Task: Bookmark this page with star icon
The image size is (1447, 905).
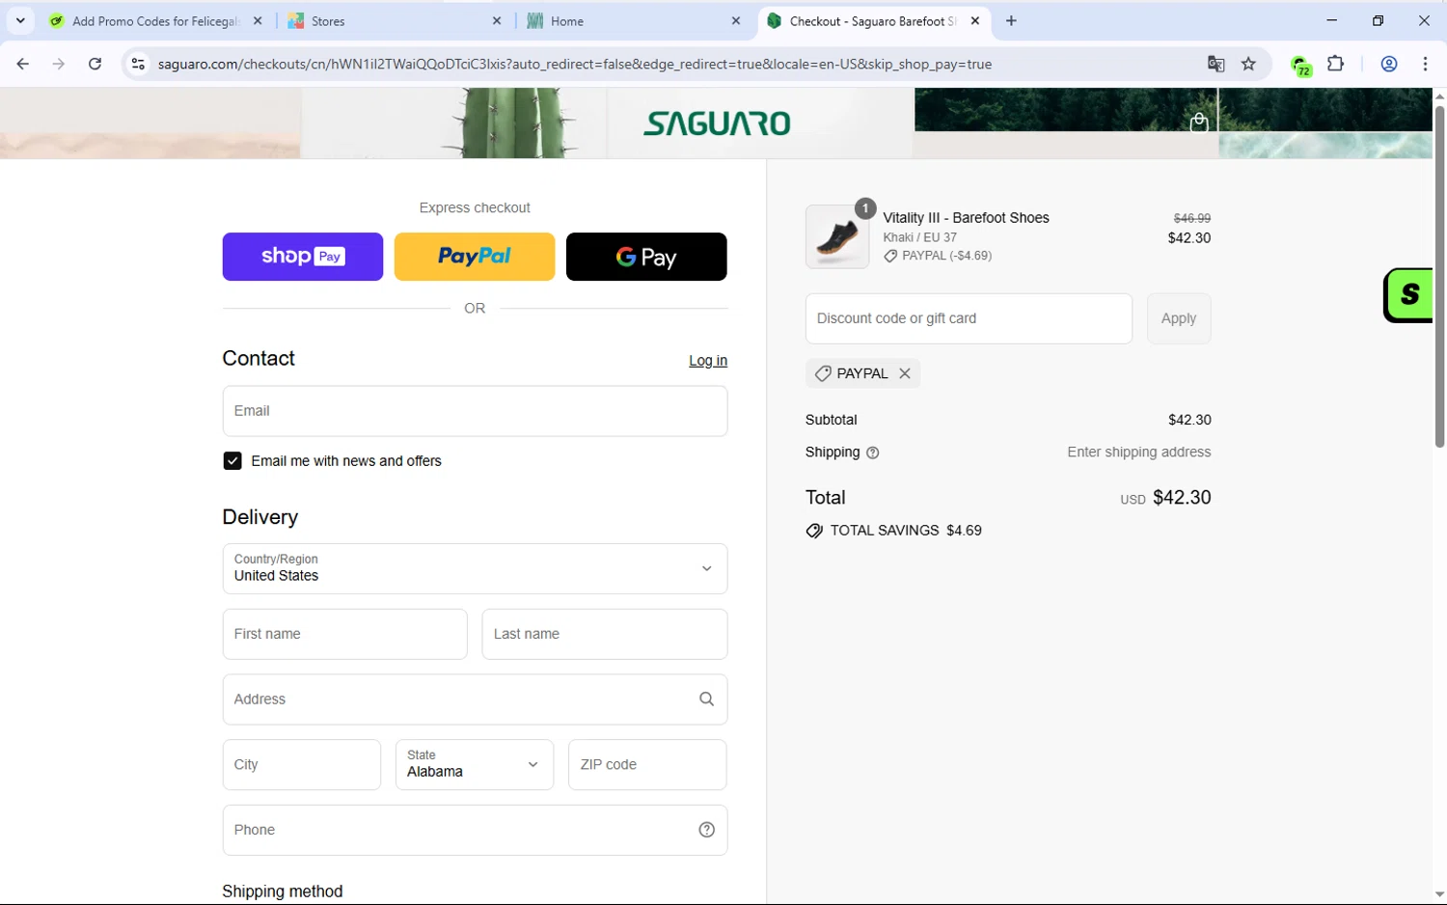Action: pyautogui.click(x=1248, y=64)
